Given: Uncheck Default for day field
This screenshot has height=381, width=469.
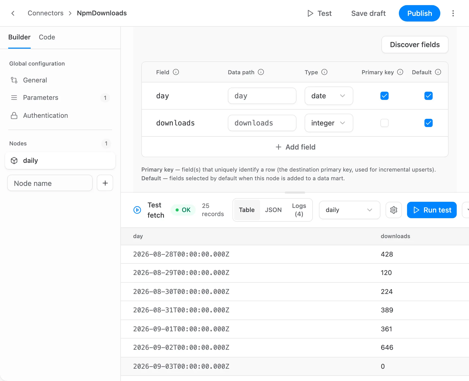Looking at the screenshot, I should (x=429, y=96).
